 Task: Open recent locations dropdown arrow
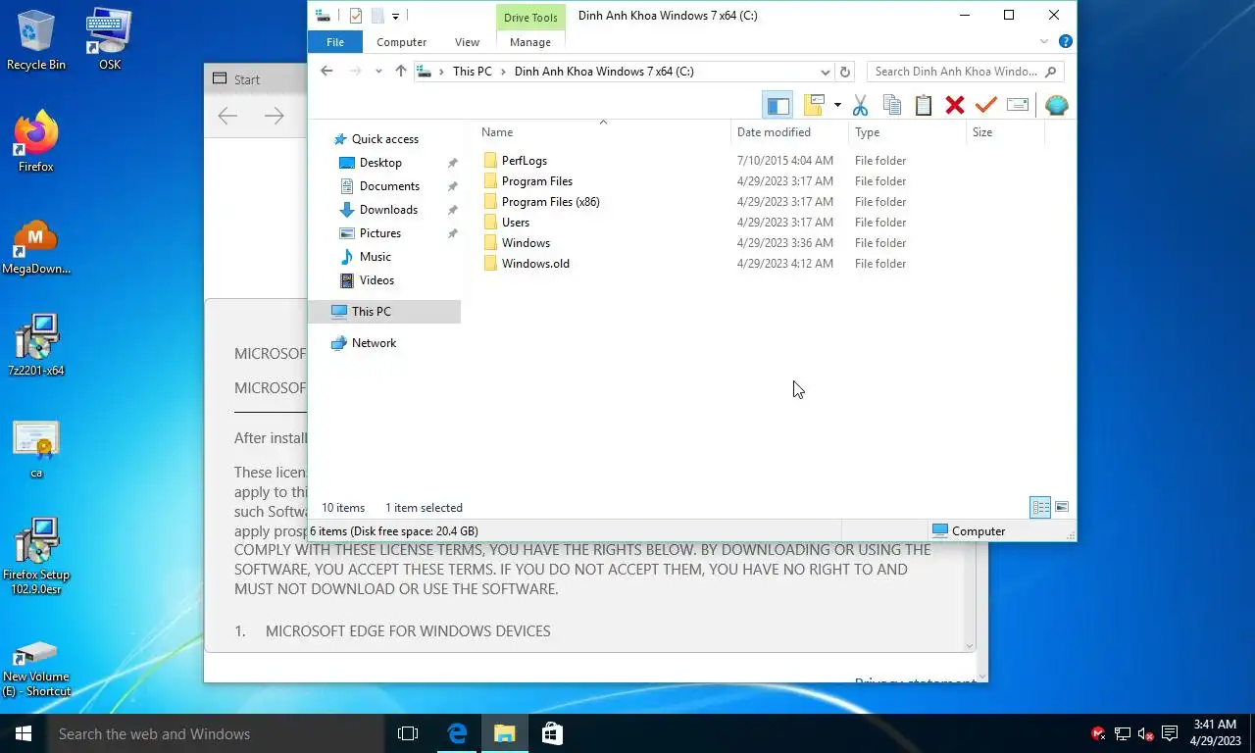click(x=378, y=72)
